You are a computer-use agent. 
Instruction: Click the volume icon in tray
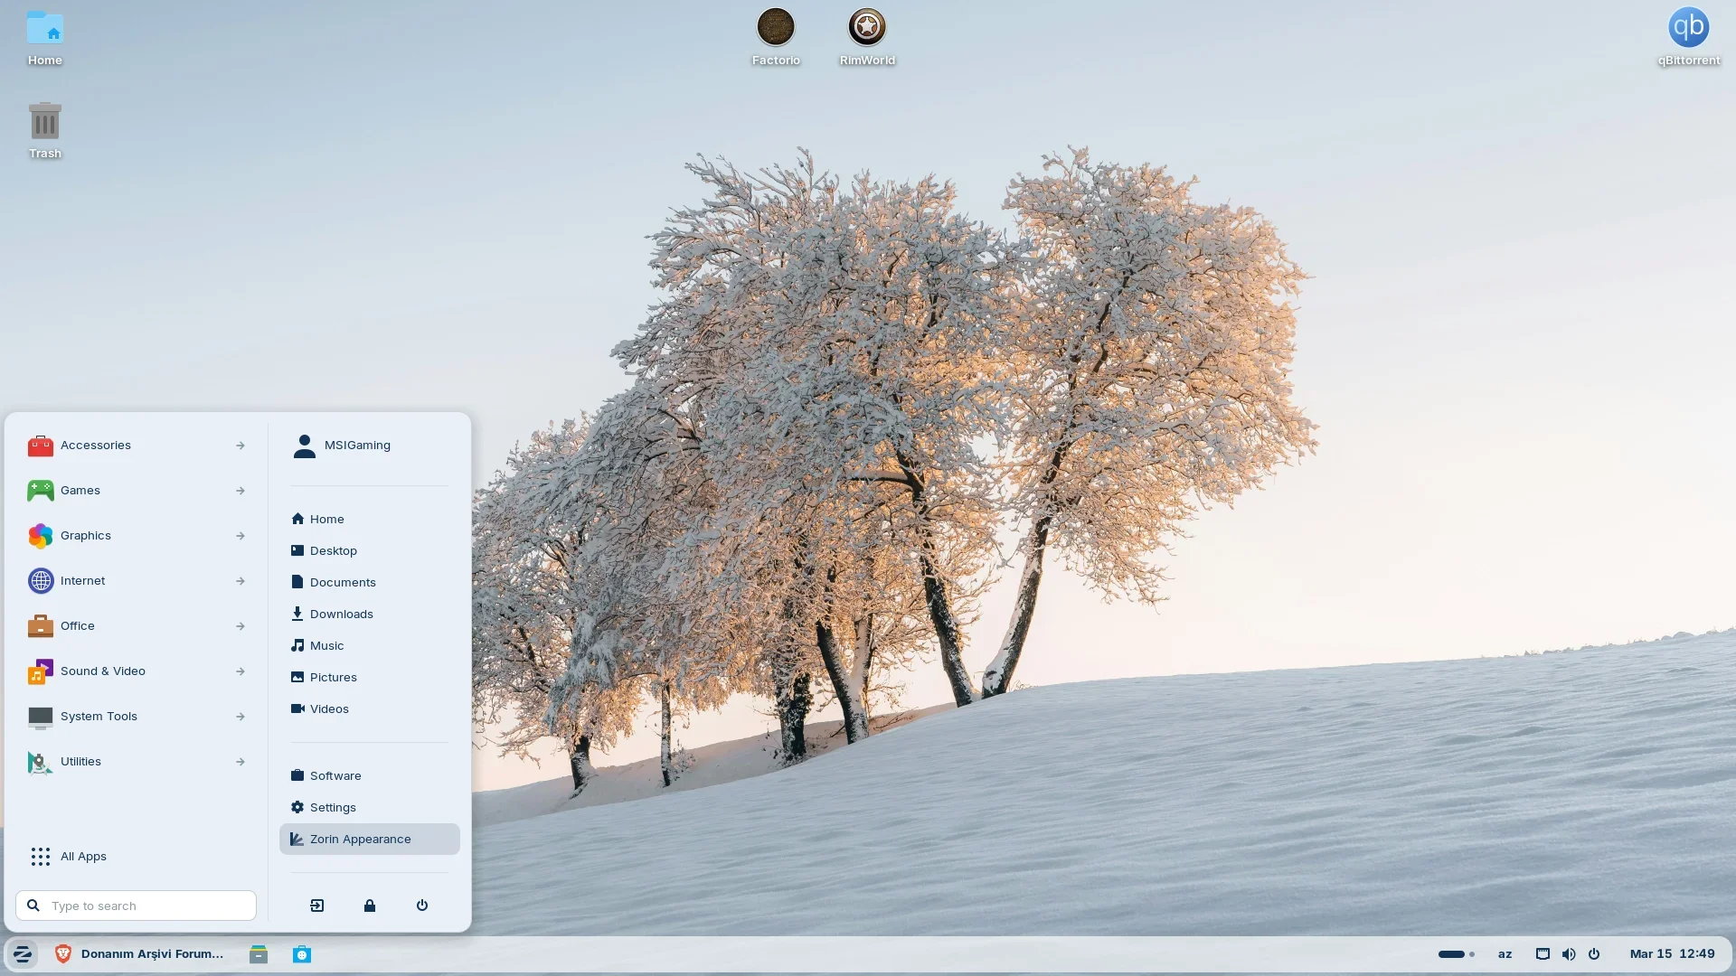[1569, 954]
